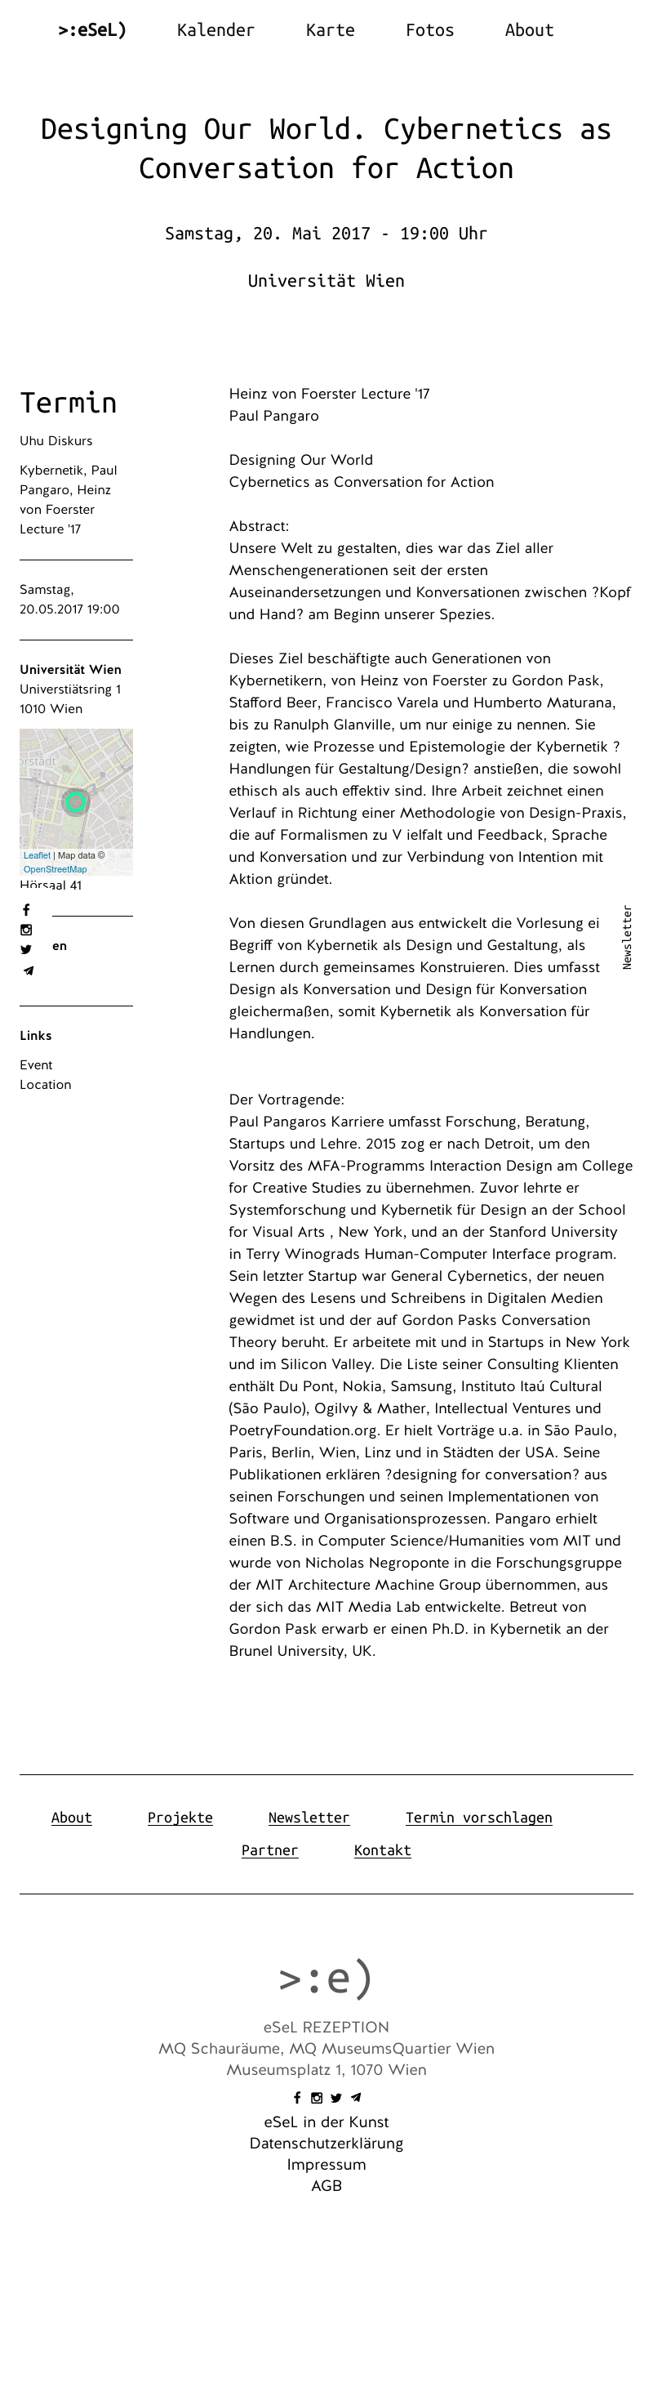Open the footer Telegram icon

(x=356, y=2098)
